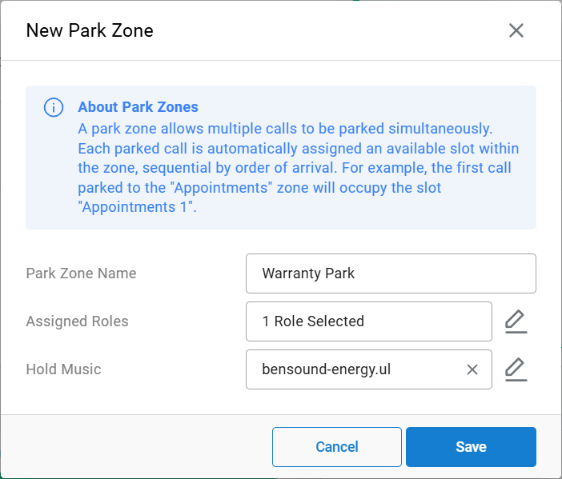Save the Warranty Park zone

(x=471, y=447)
